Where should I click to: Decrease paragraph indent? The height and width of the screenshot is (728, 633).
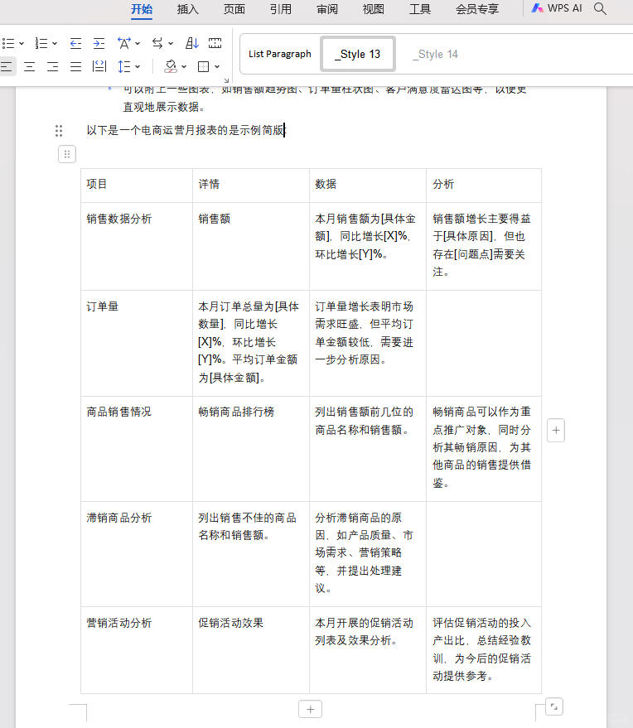pos(75,44)
